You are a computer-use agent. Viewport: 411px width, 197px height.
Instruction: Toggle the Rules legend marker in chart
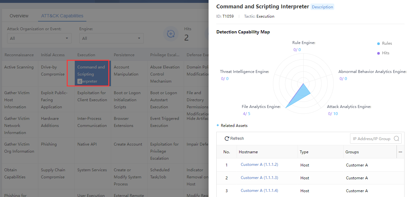tap(378, 44)
